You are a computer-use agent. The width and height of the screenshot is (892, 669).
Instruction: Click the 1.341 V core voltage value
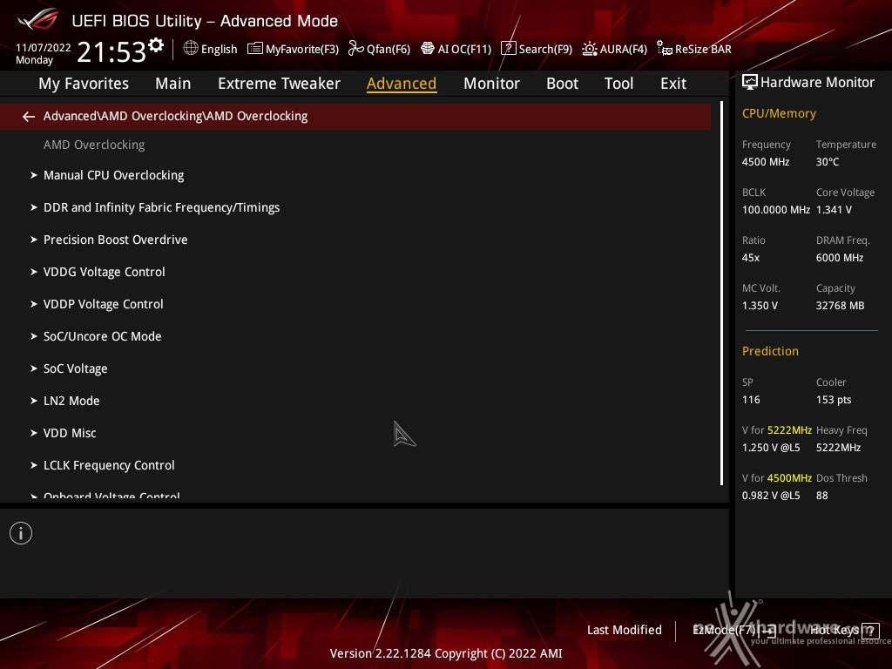click(x=834, y=209)
